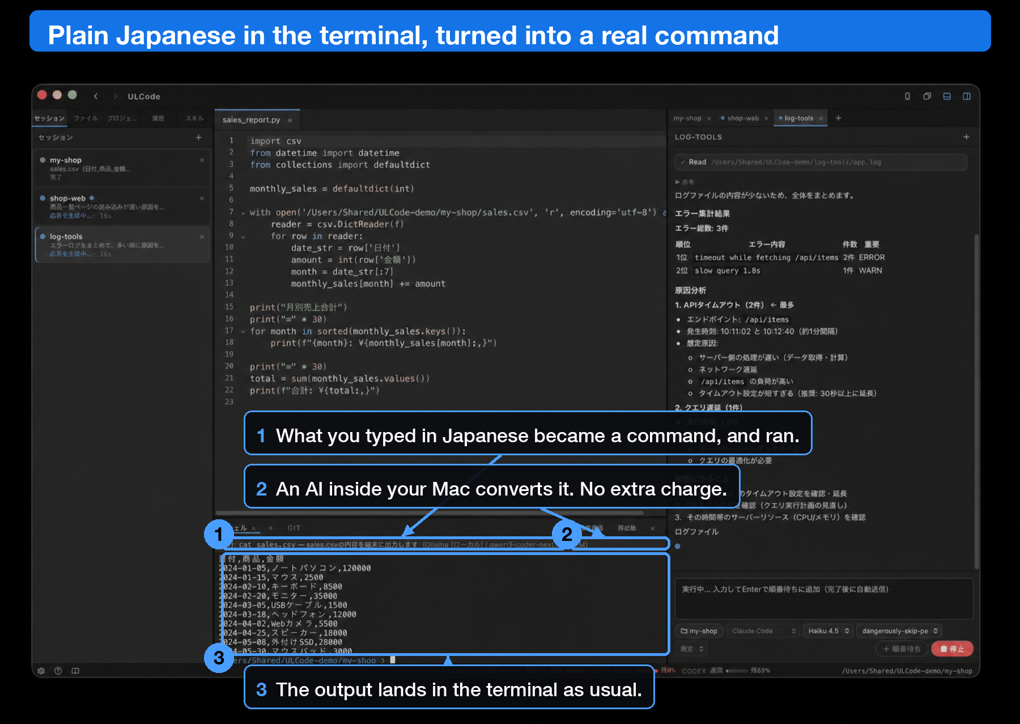Toggle the right side panel layout icon
This screenshot has height=724, width=1020.
(x=967, y=96)
